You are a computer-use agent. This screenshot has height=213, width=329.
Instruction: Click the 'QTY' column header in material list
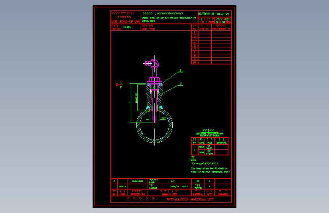tap(209, 194)
